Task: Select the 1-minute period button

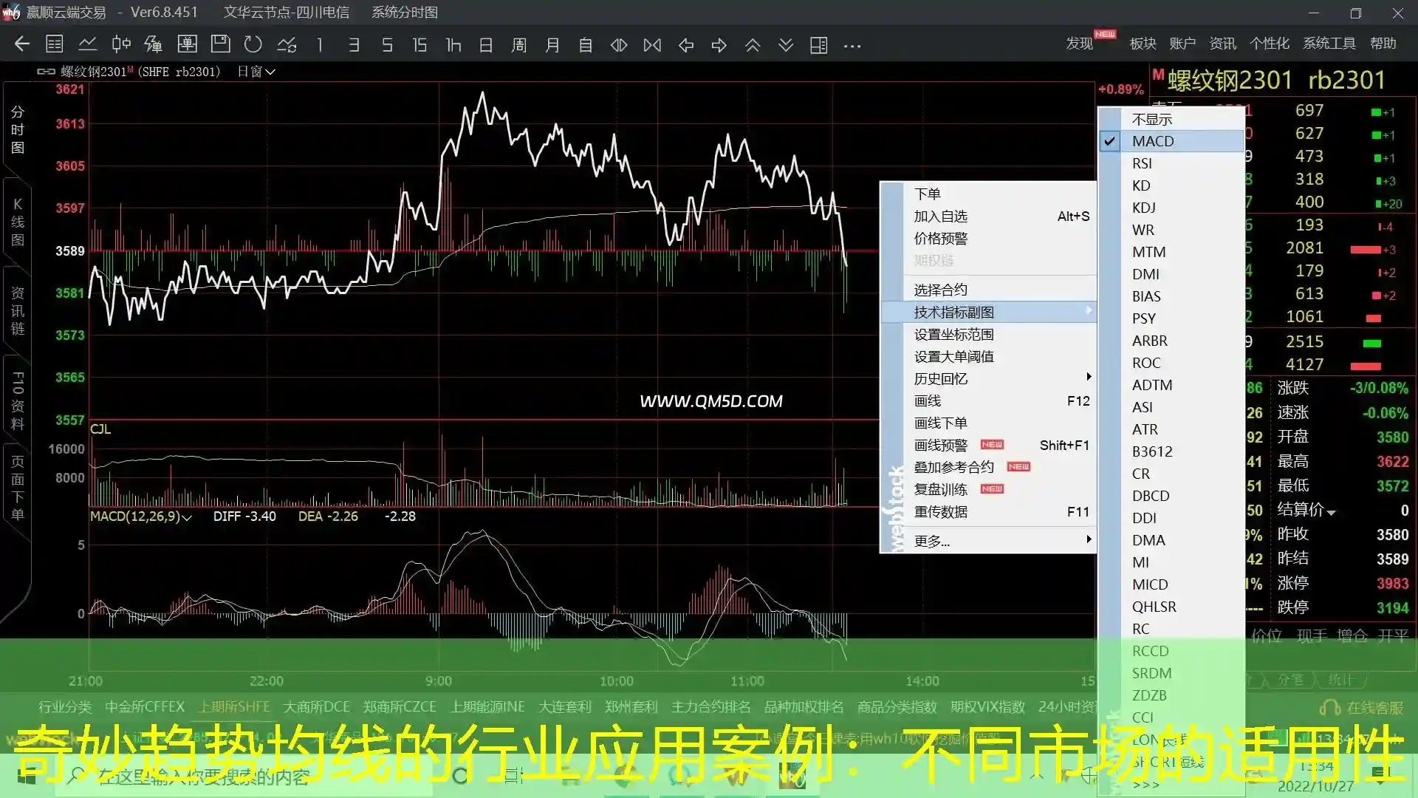Action: coord(320,45)
